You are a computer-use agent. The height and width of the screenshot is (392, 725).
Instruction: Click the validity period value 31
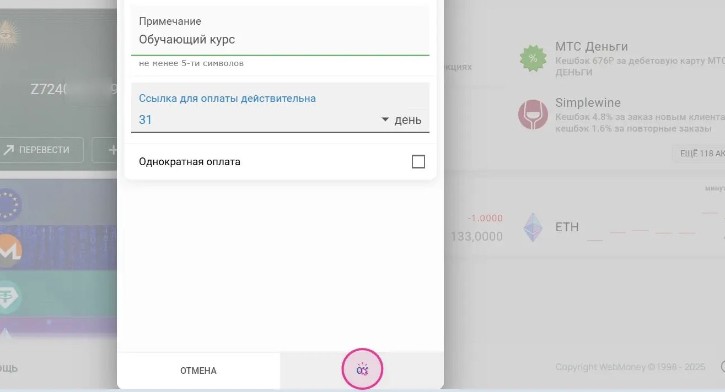[146, 119]
